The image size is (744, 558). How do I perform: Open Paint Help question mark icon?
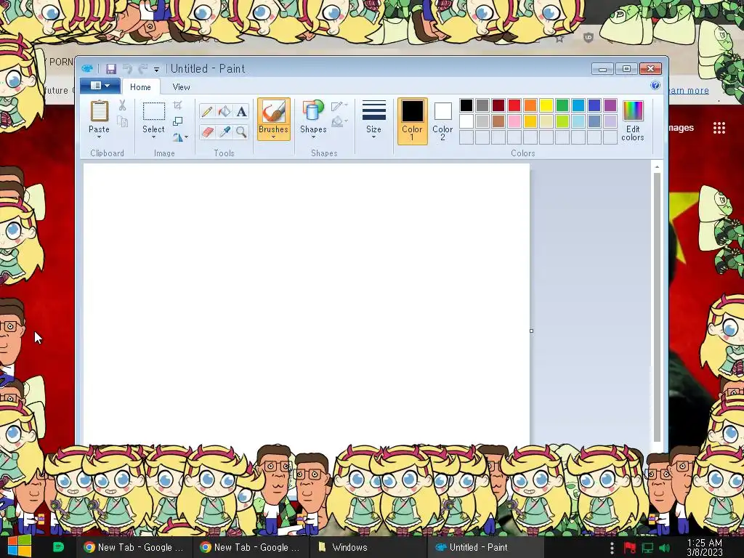655,86
